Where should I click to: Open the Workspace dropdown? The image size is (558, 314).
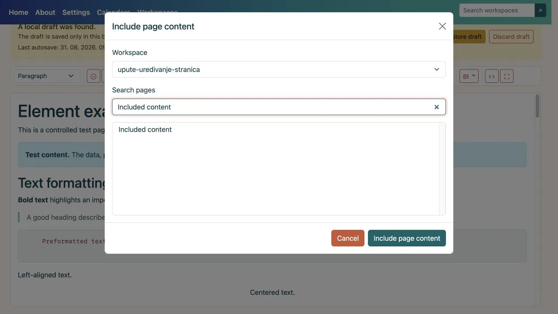tap(279, 69)
